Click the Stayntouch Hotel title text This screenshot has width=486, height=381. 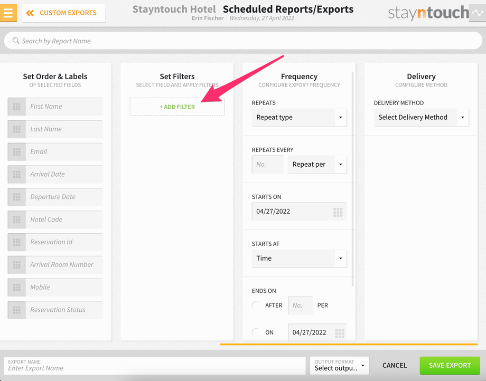[x=174, y=9]
